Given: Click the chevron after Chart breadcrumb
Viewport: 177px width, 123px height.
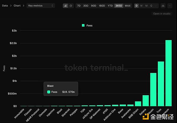Looking at the screenshot, I should pyautogui.click(x=23, y=6).
